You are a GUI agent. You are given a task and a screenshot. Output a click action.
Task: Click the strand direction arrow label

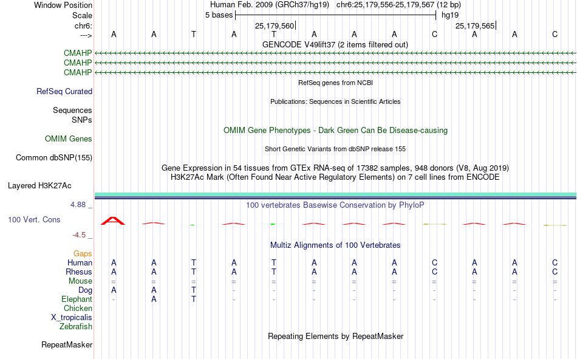(86, 35)
